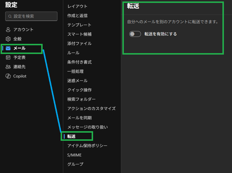
Task: Open アクションのカスタマイズ settings
Action: [x=91, y=109]
